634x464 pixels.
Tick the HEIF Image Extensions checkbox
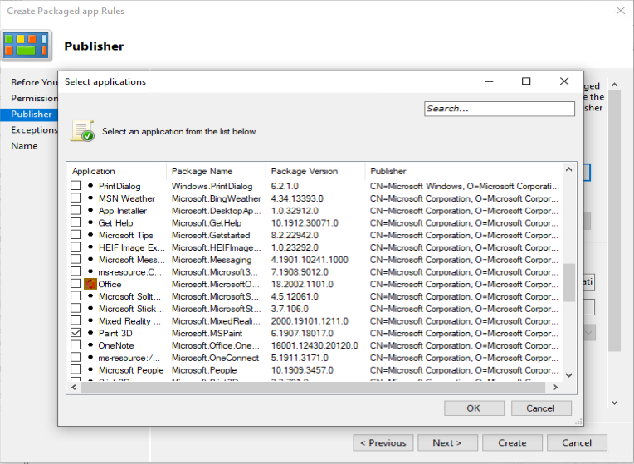click(76, 247)
